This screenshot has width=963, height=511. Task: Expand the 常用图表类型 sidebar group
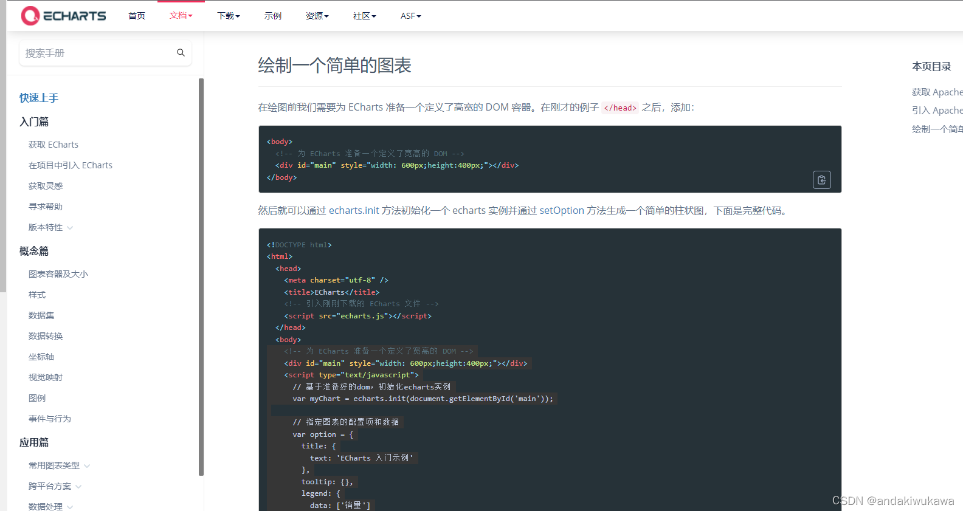click(59, 465)
